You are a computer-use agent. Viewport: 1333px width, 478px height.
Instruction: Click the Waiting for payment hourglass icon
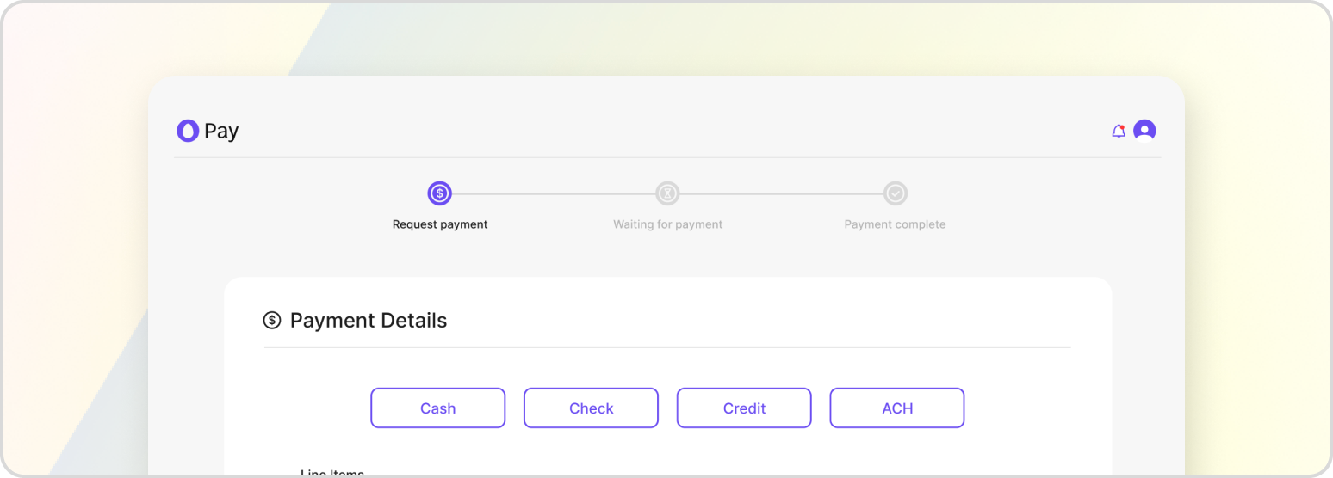coord(667,193)
